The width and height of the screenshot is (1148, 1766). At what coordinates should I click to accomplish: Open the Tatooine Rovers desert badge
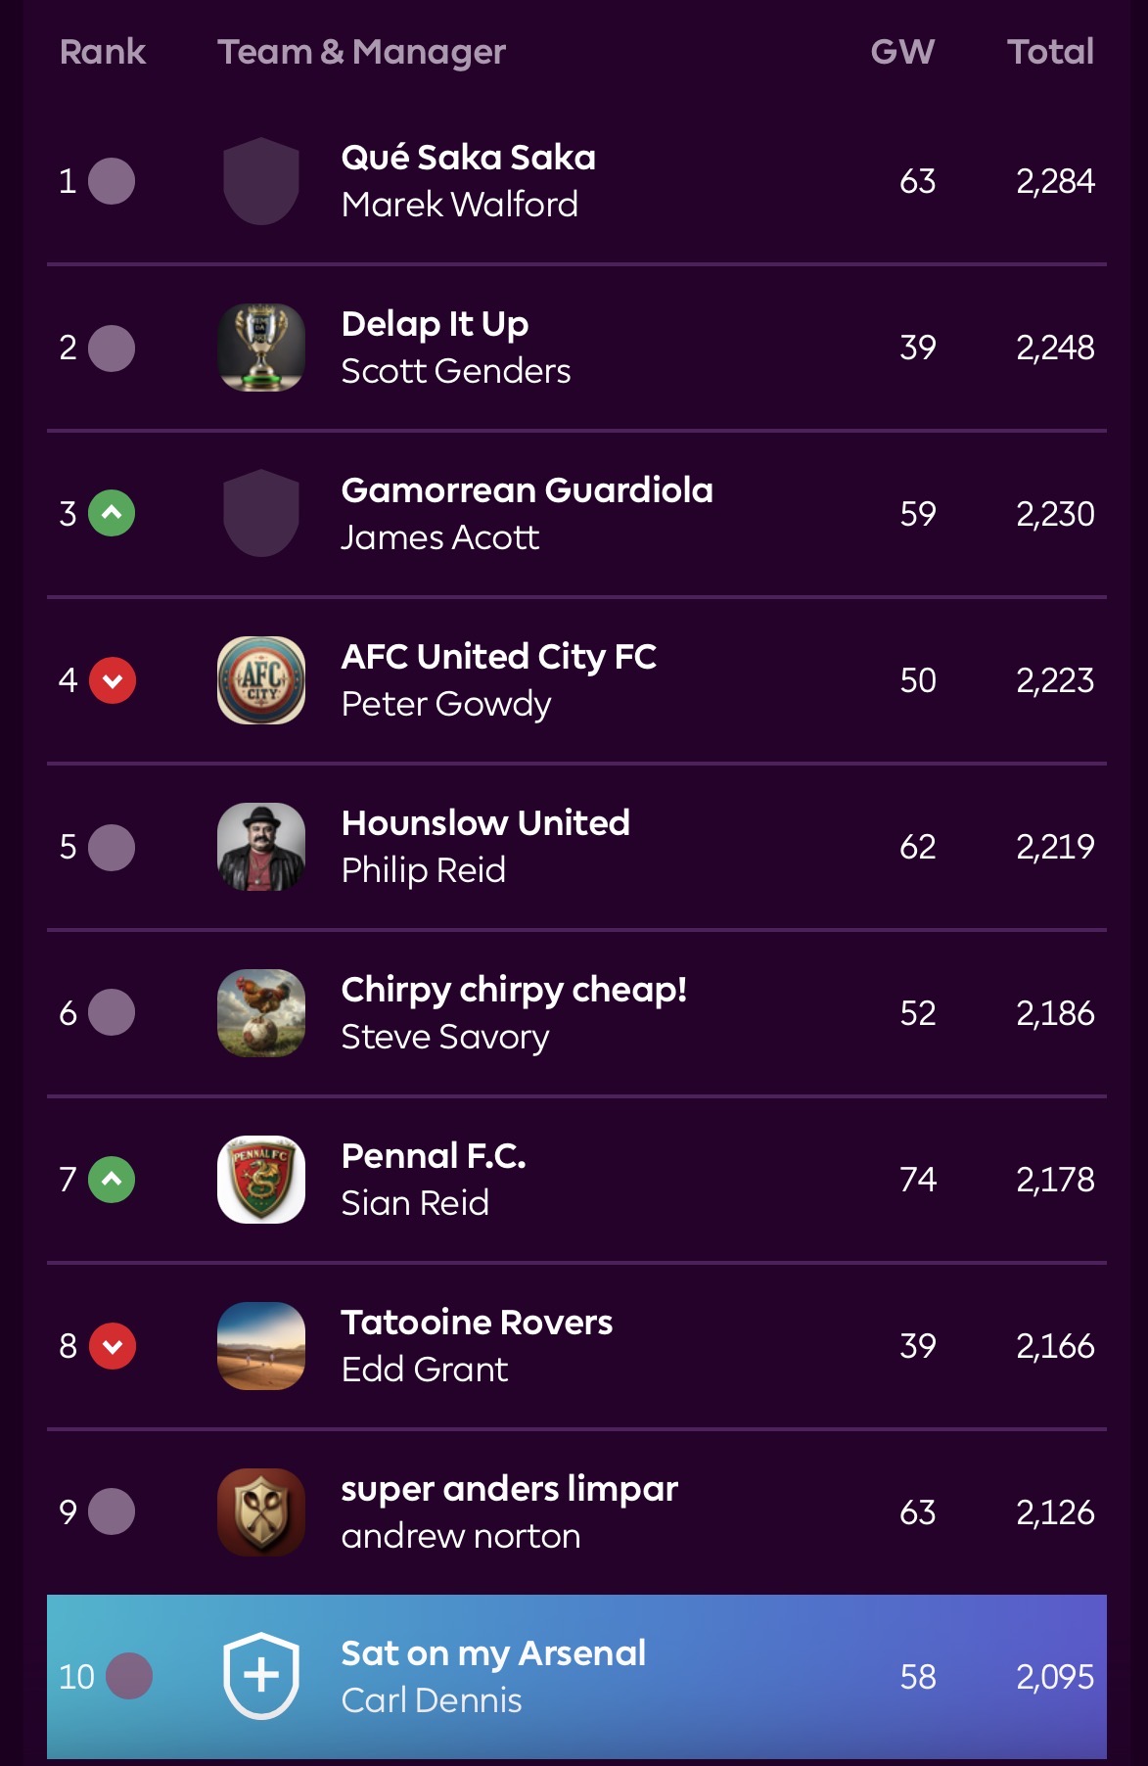coord(261,1346)
